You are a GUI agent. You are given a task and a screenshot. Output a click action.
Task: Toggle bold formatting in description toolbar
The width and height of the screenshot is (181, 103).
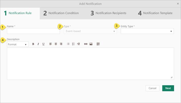click(x=33, y=44)
